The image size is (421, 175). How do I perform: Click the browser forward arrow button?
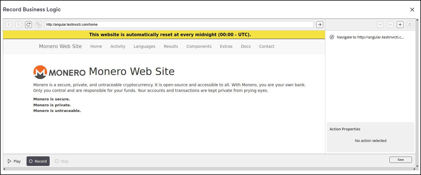coord(19,25)
